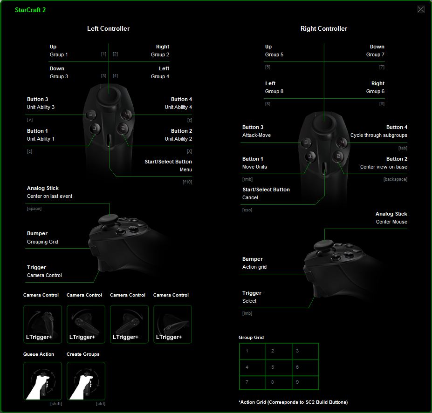
Task: Click the "Attack-Move" binding
Action: (256, 135)
